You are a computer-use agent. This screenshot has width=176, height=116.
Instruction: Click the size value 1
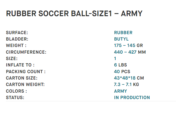click(x=115, y=59)
